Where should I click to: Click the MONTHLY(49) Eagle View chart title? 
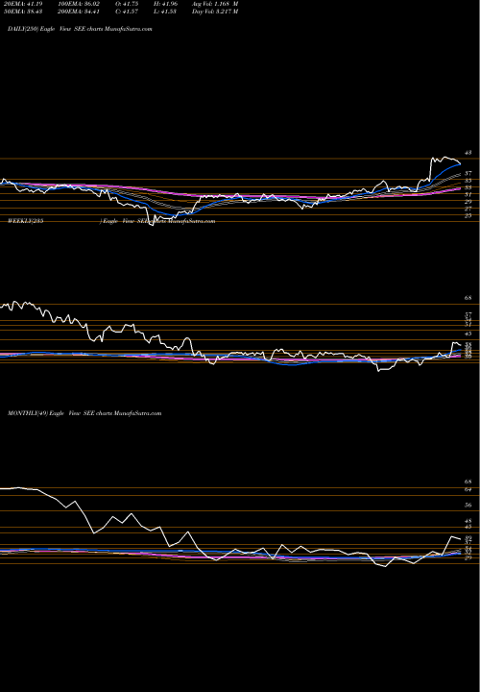pos(84,413)
